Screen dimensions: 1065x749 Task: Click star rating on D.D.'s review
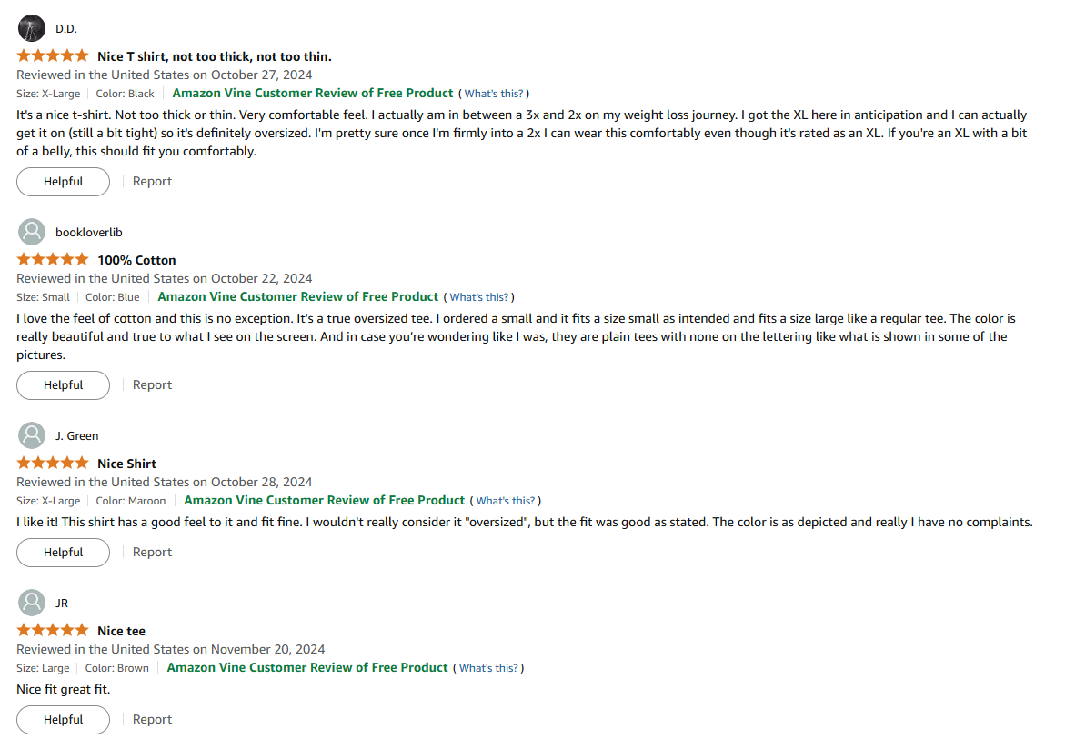53,55
